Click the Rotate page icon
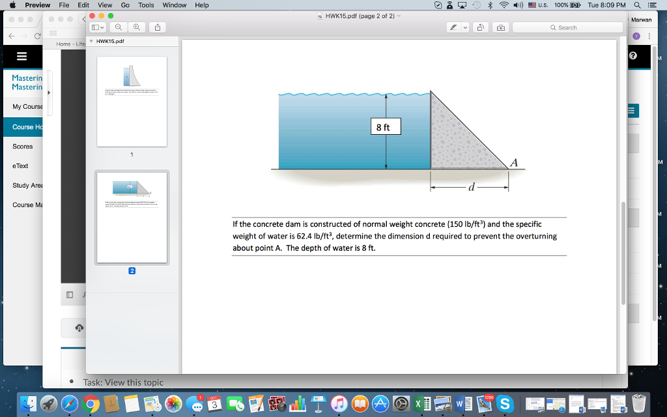667x417 pixels. pos(480,27)
